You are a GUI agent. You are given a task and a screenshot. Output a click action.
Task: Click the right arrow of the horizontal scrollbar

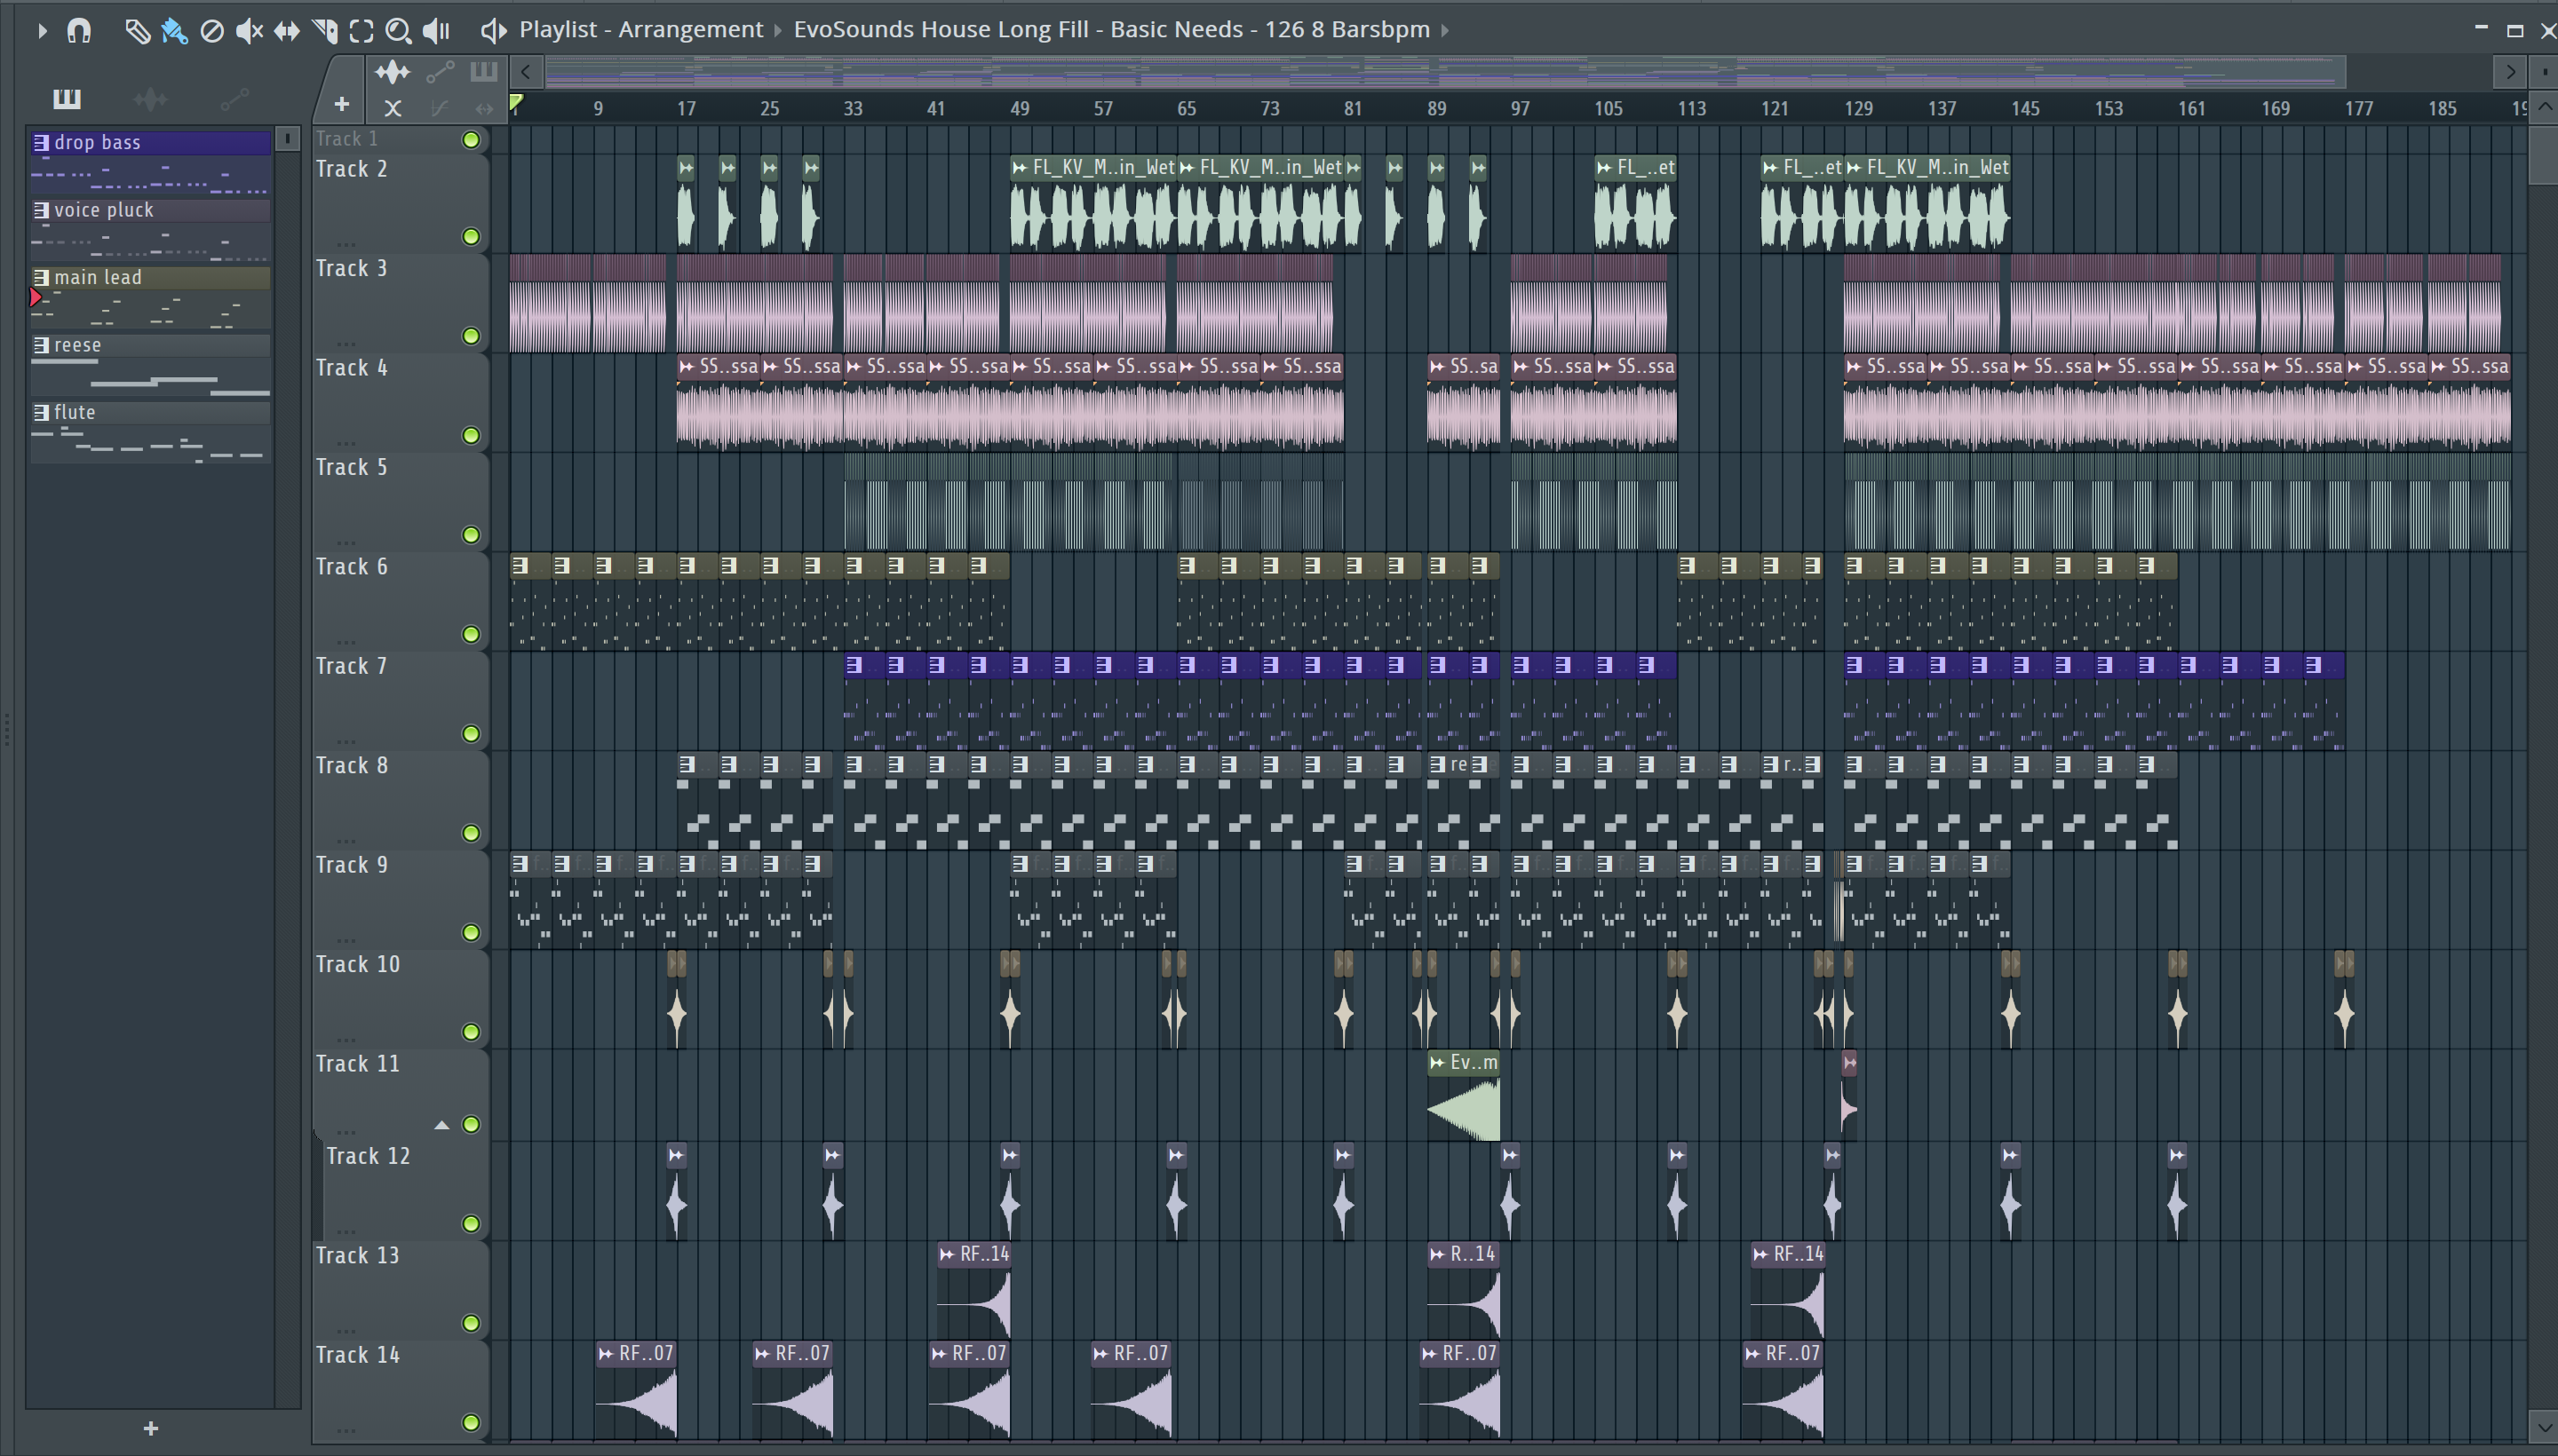(2510, 72)
